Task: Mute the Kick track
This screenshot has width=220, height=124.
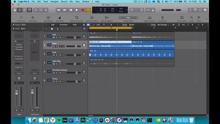Action: pyautogui.click(x=54, y=55)
